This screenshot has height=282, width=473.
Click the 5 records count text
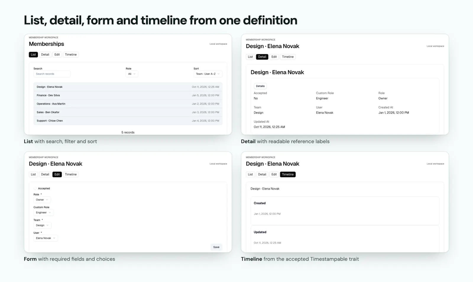click(x=128, y=133)
